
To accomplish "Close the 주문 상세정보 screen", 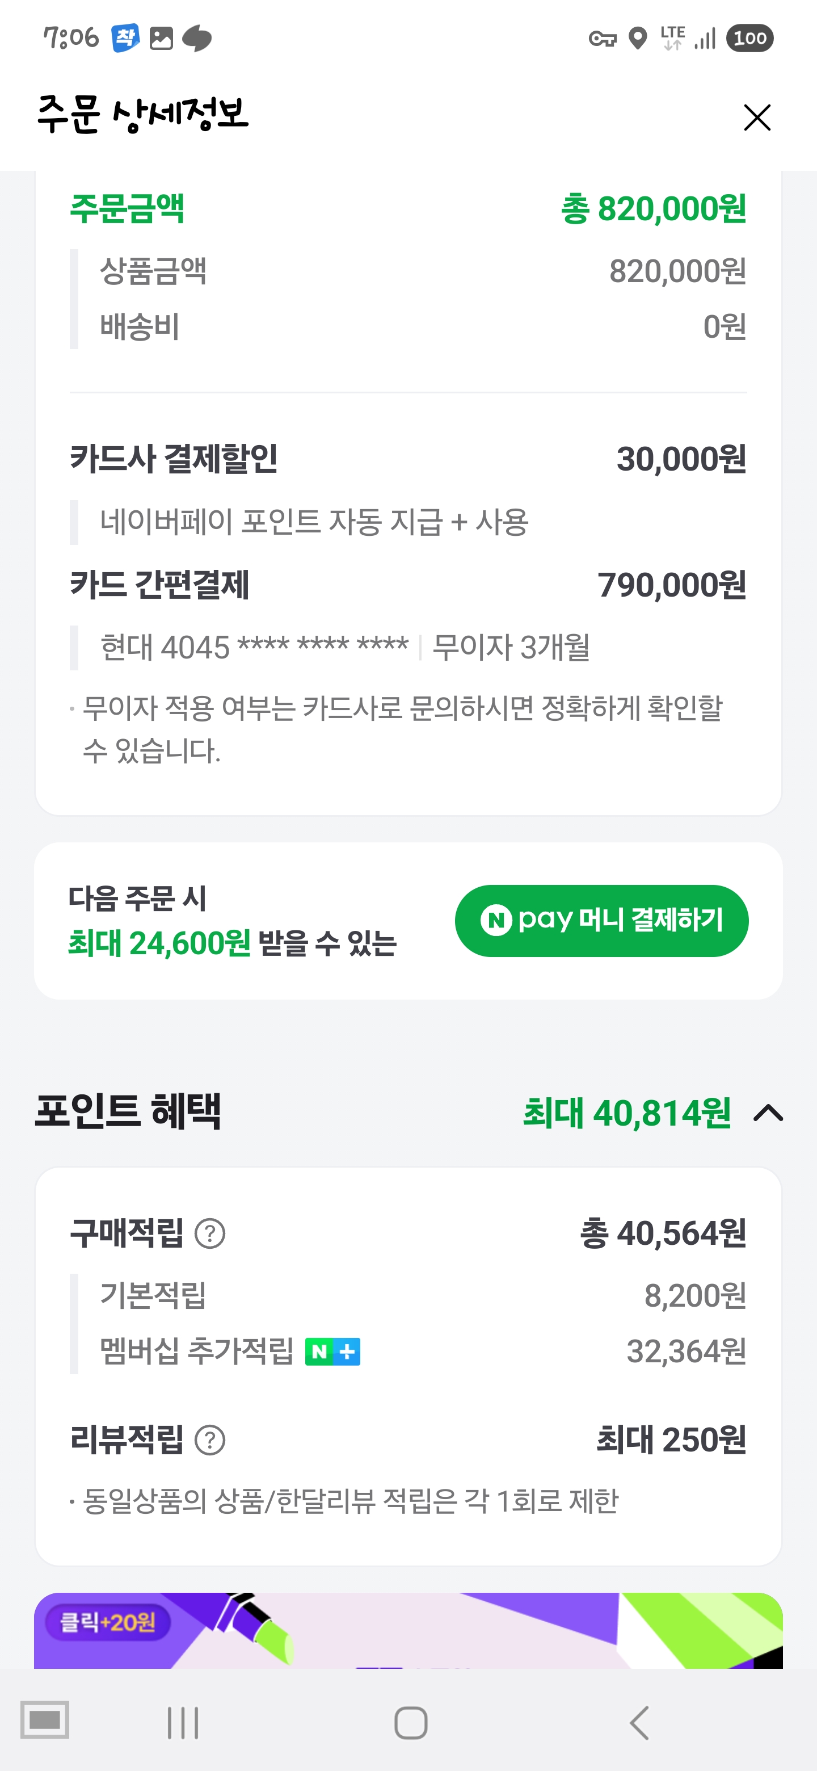I will click(756, 117).
